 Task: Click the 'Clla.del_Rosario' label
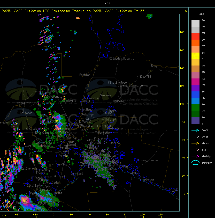point(122,59)
